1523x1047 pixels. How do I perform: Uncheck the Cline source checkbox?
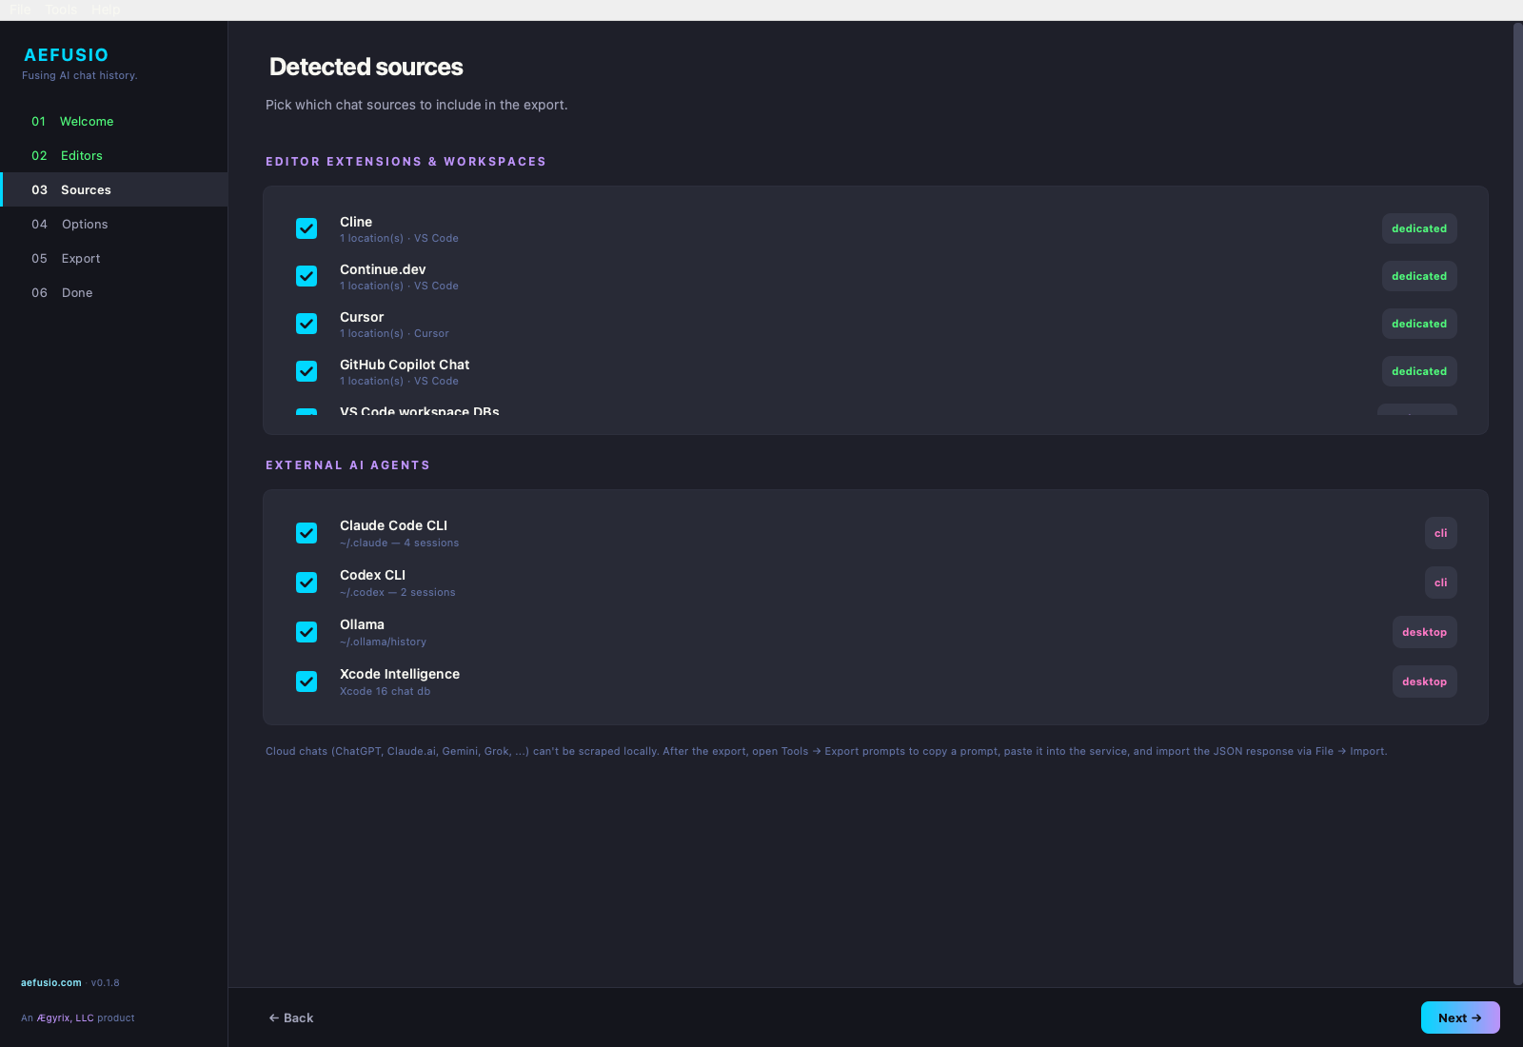tap(307, 228)
